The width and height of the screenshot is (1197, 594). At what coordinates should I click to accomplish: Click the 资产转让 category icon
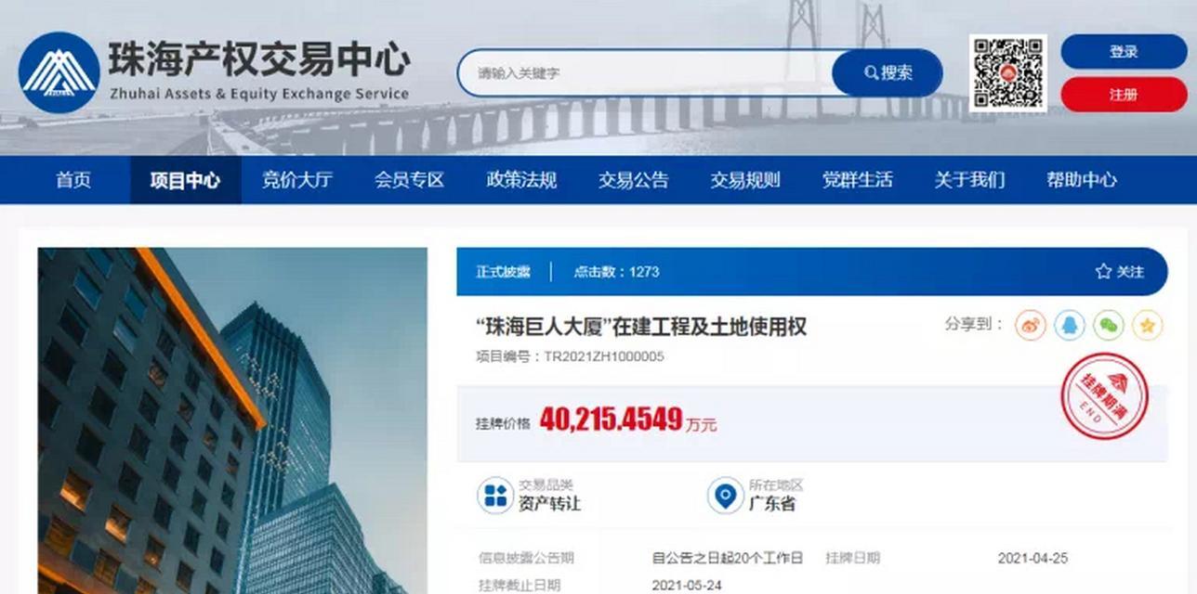(495, 495)
